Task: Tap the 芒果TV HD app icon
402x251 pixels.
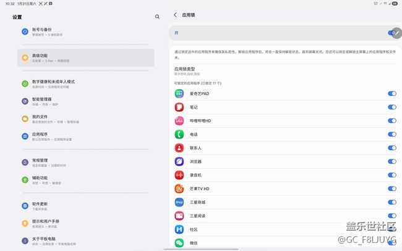Action: point(179,189)
